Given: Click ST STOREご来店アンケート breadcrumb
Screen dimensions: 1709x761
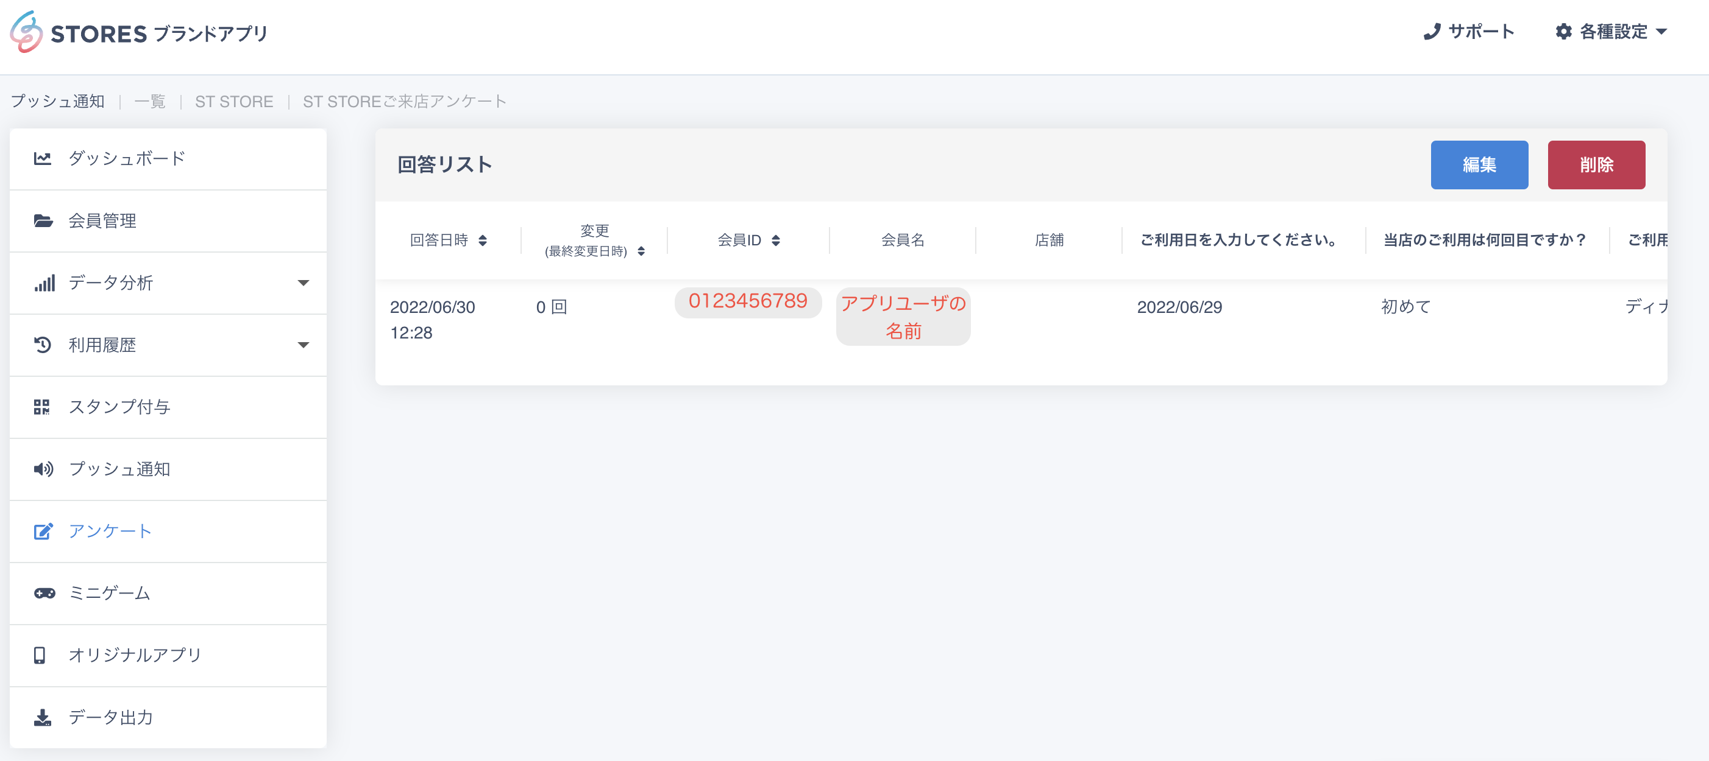Looking at the screenshot, I should [x=405, y=102].
